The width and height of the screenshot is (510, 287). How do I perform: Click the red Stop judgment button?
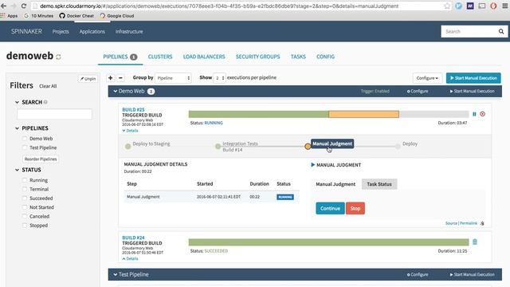pos(355,208)
